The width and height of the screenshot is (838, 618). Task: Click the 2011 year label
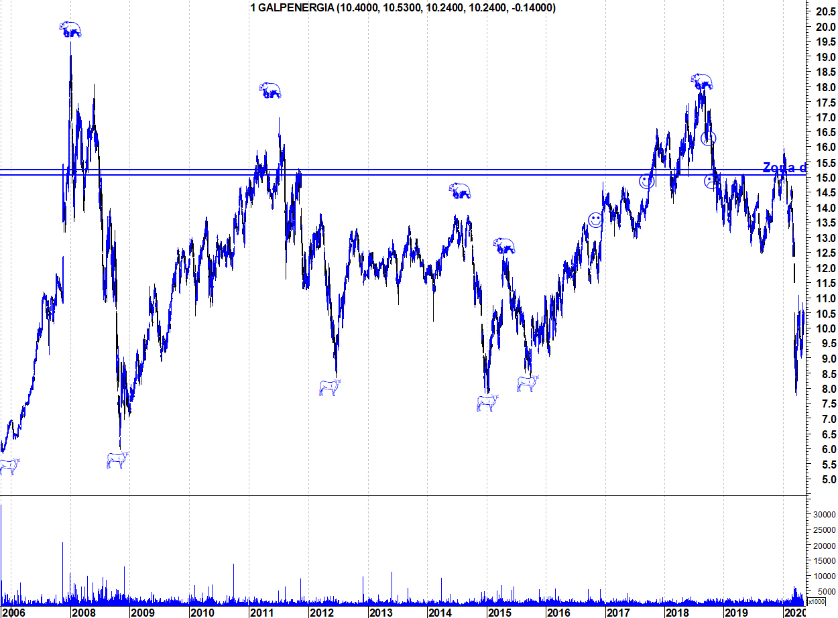coord(261,612)
